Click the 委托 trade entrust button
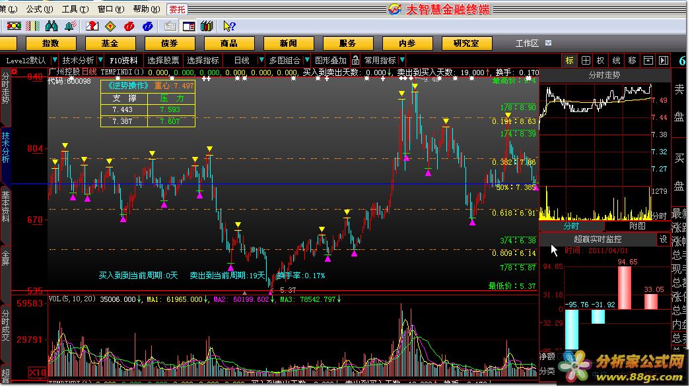 (178, 9)
